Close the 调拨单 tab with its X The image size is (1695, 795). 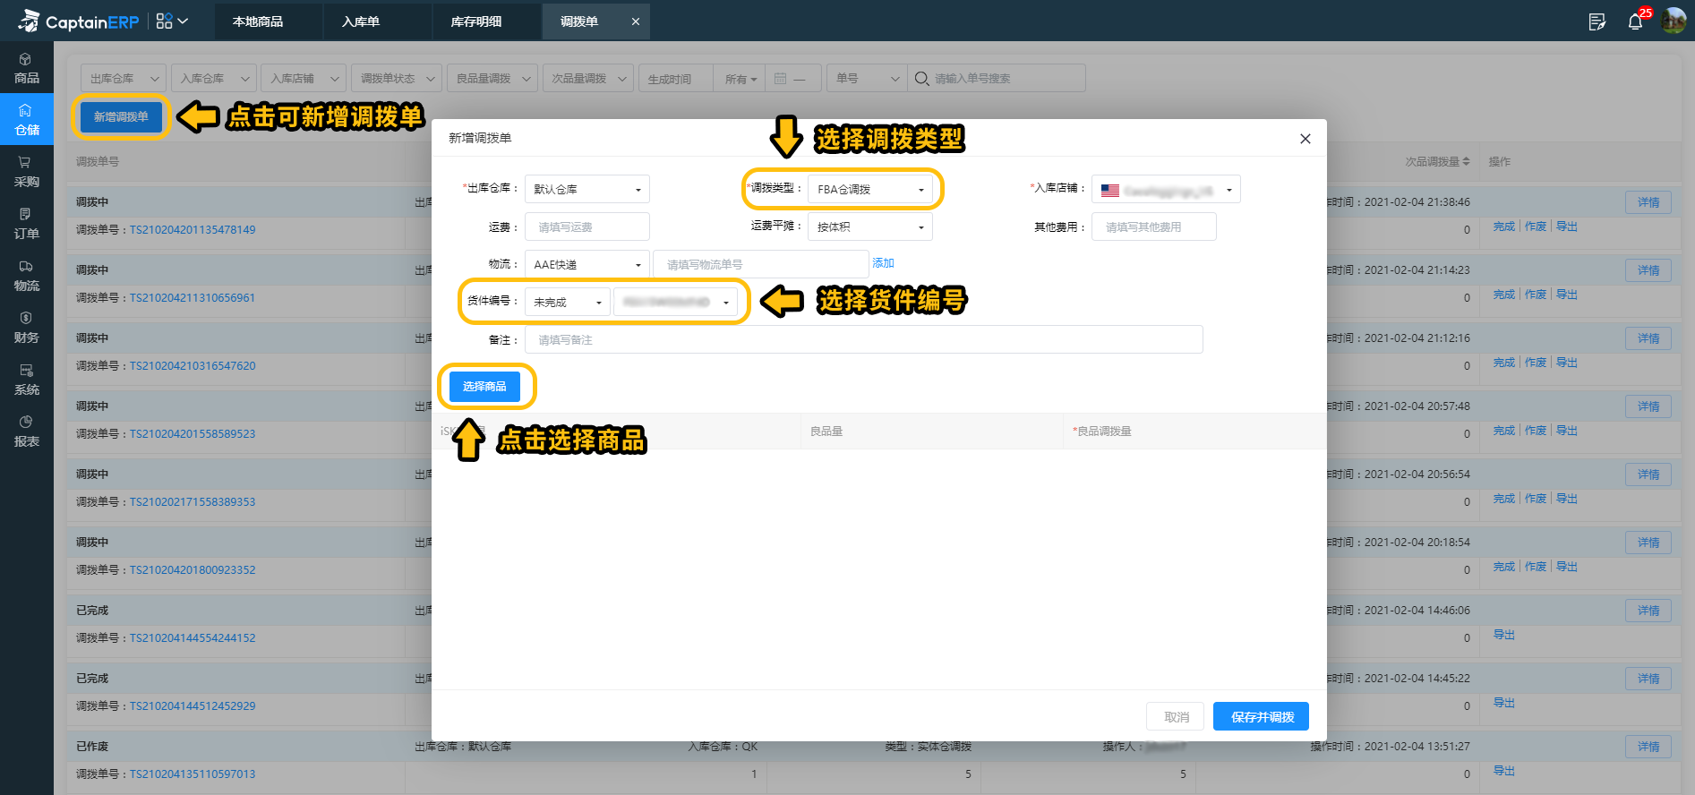[636, 21]
